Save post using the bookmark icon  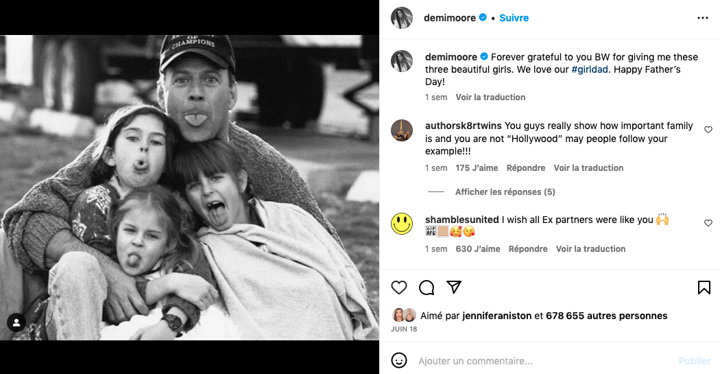pos(704,288)
